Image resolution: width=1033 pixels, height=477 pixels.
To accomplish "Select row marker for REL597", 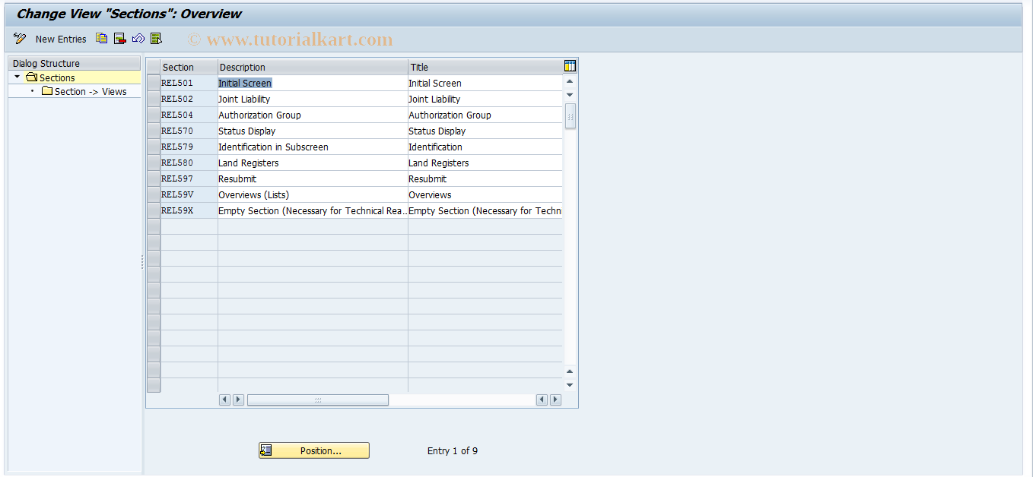I will 154,178.
